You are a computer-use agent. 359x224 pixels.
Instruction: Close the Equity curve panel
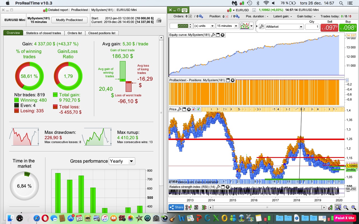click(222, 35)
